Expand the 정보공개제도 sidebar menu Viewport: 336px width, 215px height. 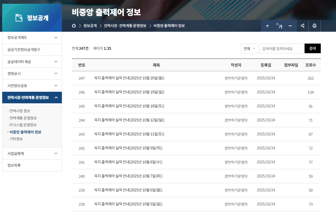point(32,37)
